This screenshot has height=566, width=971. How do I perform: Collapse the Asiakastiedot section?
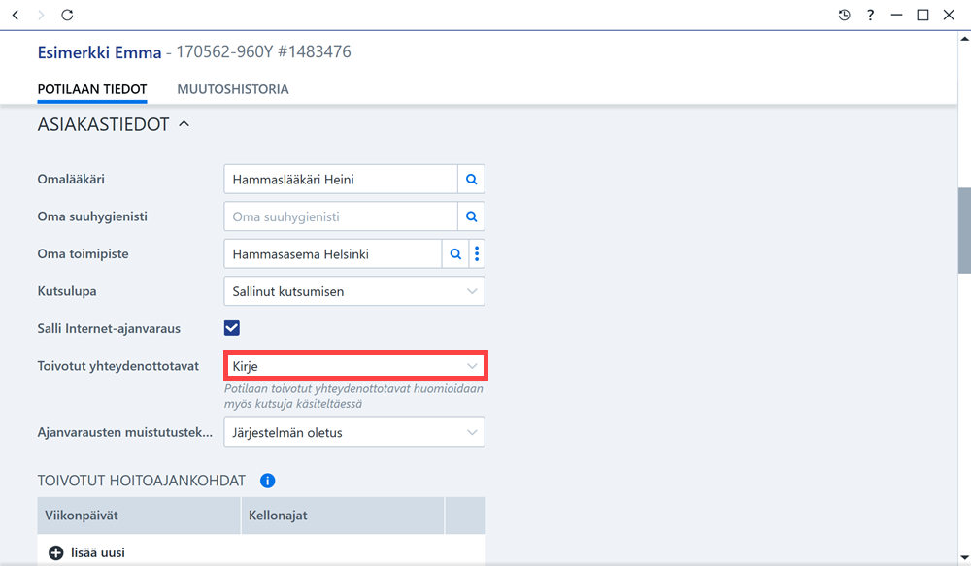(x=184, y=124)
